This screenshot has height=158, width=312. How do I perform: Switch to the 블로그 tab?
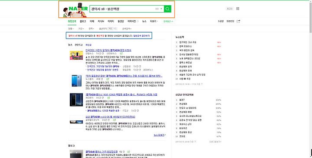click(83, 21)
